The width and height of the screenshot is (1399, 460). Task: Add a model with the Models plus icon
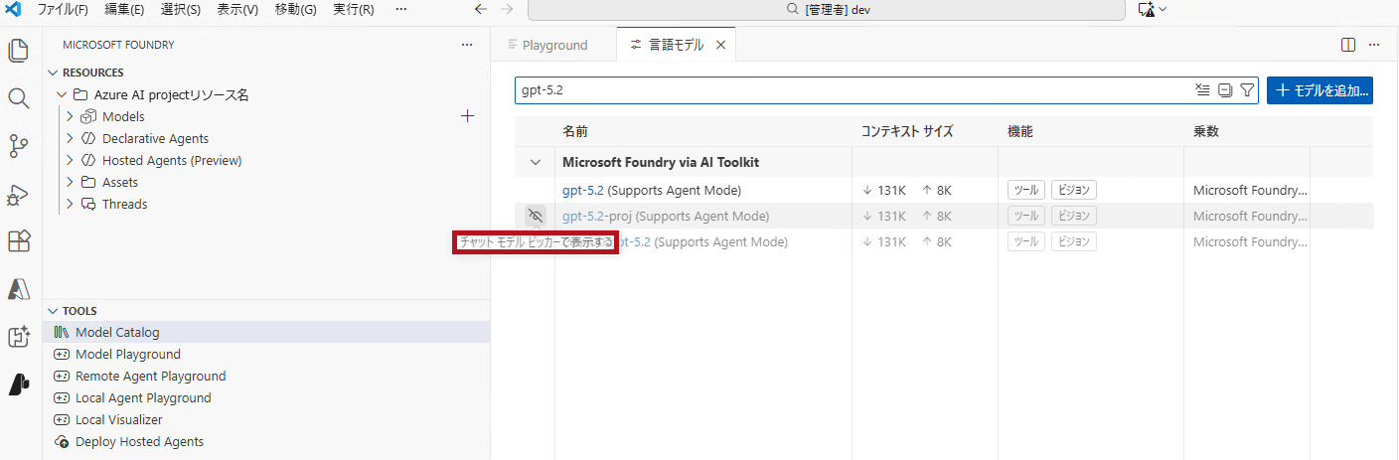[x=468, y=116]
